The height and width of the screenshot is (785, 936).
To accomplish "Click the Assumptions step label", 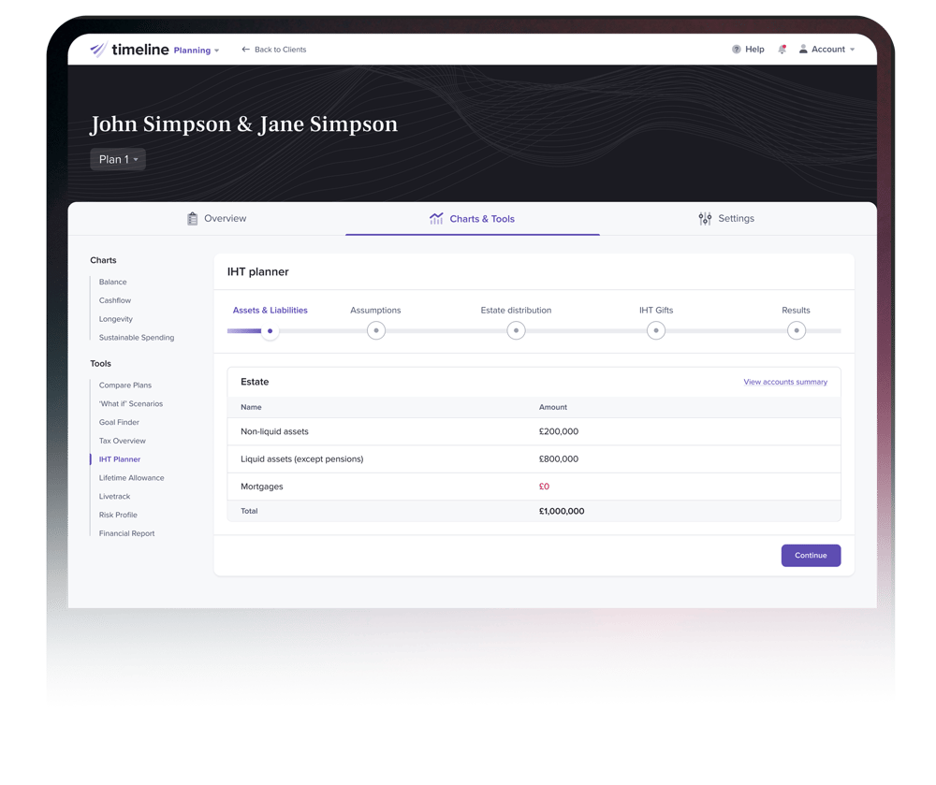I will click(375, 311).
